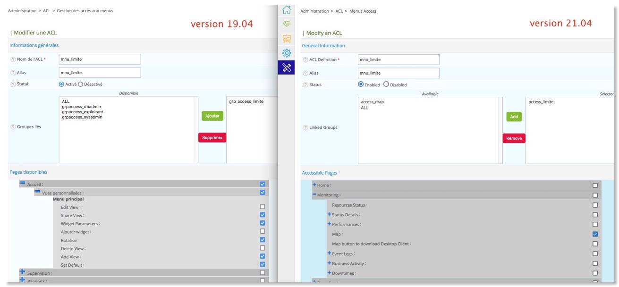This screenshot has width=619, height=287.
Task: Uncheck the Map checkbox
Action: (x=595, y=234)
